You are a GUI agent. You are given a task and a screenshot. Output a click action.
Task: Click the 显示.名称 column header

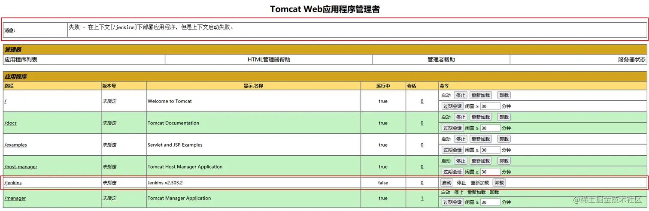click(x=253, y=86)
